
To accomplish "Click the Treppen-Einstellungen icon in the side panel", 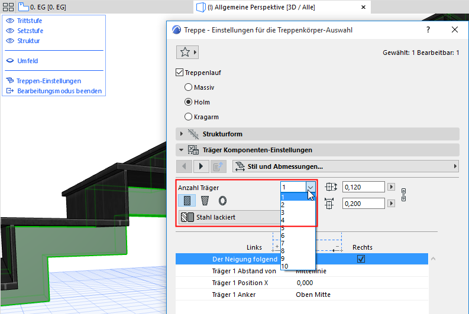I will pos(9,81).
